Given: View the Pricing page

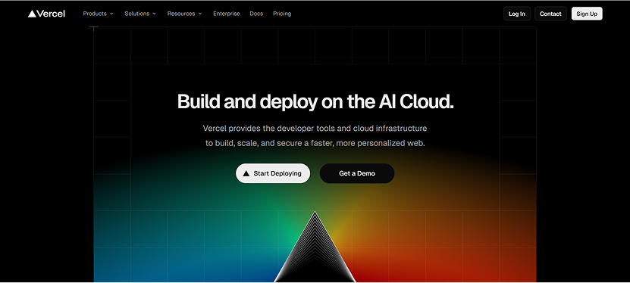Looking at the screenshot, I should pos(282,14).
